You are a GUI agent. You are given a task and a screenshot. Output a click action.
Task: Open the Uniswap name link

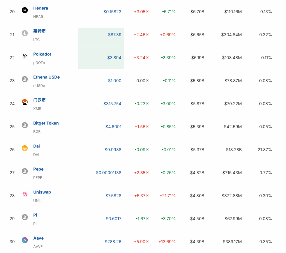(x=42, y=192)
